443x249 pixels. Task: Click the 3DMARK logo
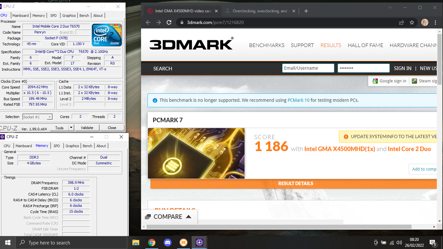click(x=191, y=44)
